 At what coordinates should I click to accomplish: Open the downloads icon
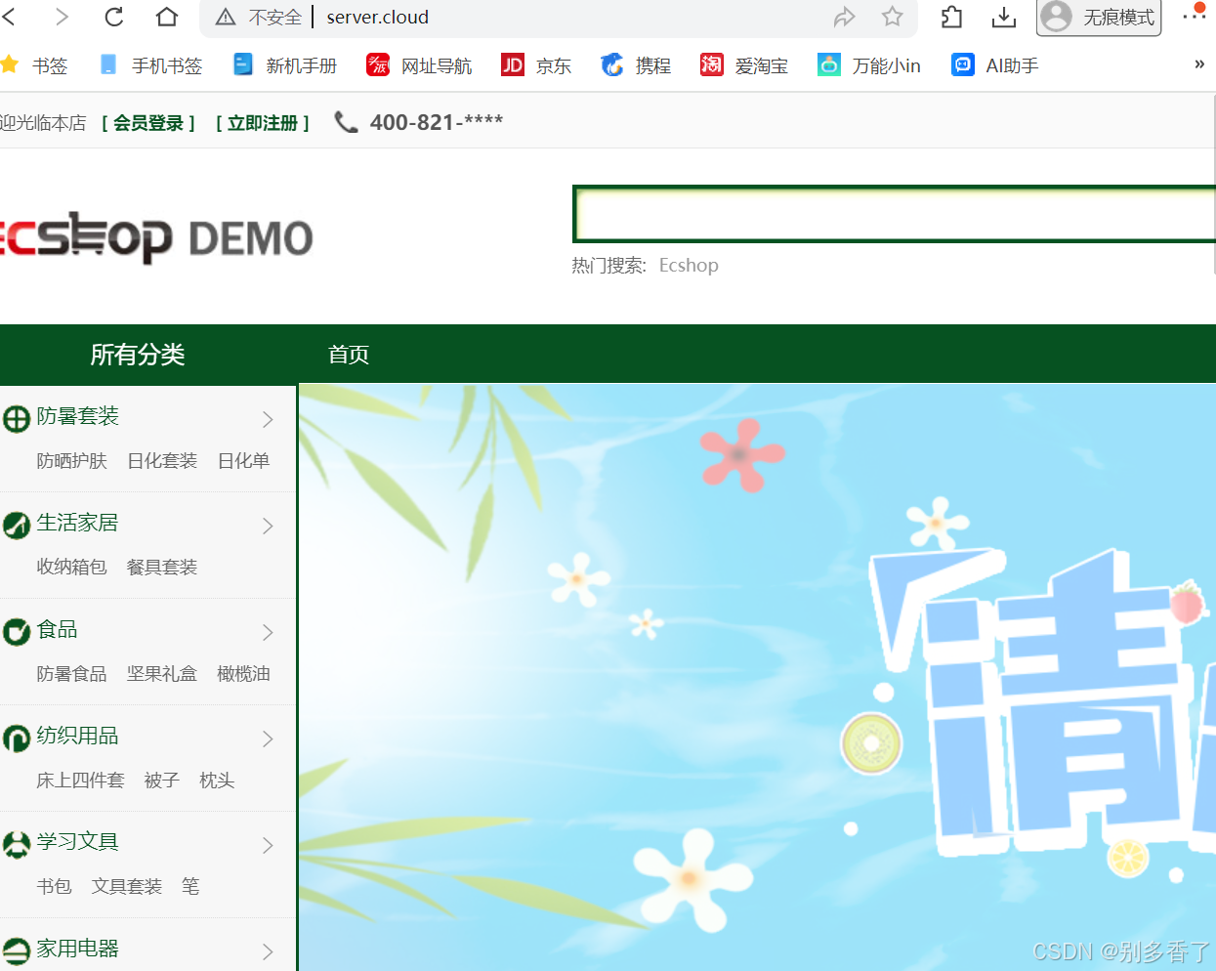(1003, 17)
